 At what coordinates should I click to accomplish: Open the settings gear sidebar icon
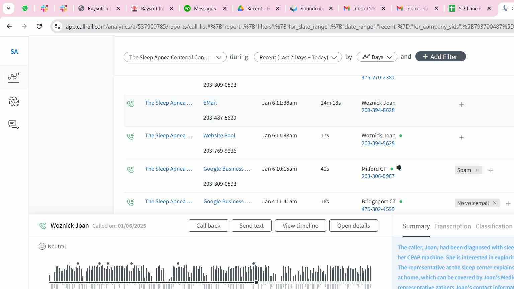(x=14, y=101)
